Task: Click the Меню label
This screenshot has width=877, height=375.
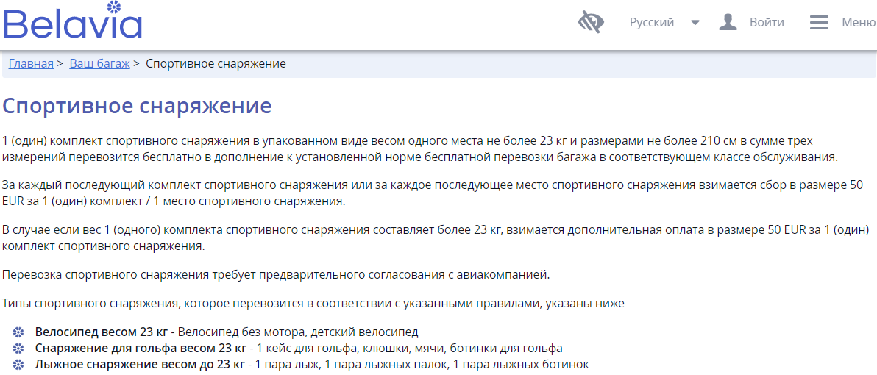Action: click(859, 22)
